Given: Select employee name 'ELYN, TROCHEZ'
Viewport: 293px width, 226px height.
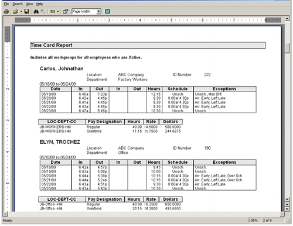Looking at the screenshot, I should (60, 142).
